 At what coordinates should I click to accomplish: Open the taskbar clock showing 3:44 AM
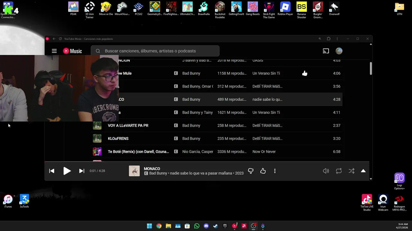[403, 226]
